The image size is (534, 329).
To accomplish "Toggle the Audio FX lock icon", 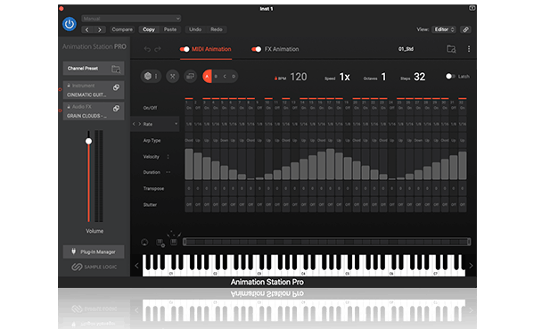I will 69,107.
